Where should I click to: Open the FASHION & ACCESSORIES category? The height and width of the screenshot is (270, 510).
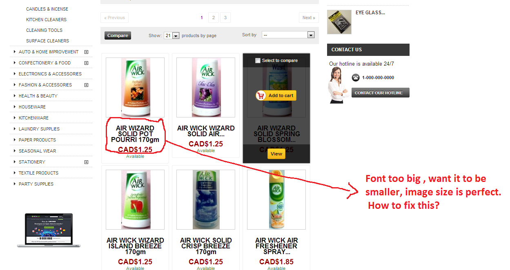[45, 85]
